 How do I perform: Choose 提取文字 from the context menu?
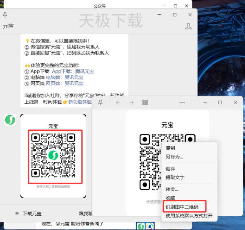pyautogui.click(x=175, y=177)
